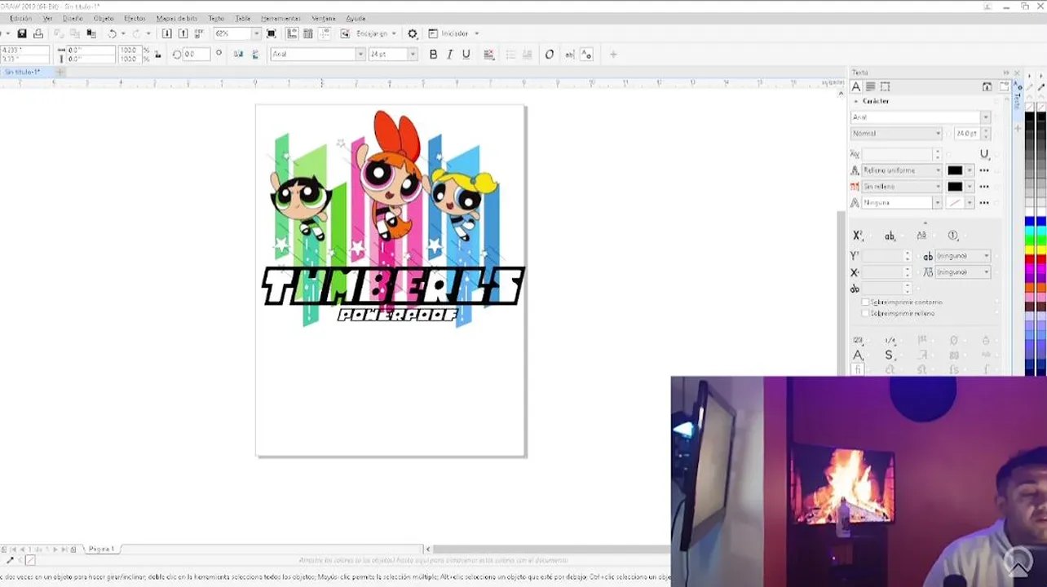Image resolution: width=1047 pixels, height=587 pixels.
Task: Show the Paragraph section icon in Texto docker
Action: click(871, 86)
